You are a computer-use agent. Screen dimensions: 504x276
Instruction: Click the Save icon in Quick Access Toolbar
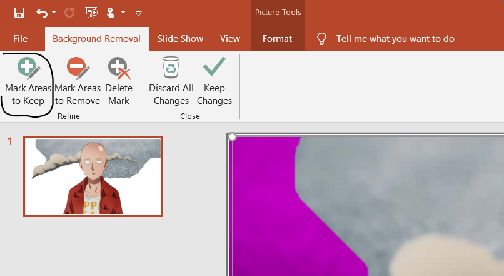[19, 13]
